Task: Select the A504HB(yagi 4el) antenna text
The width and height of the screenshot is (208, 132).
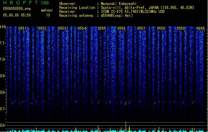Action: coord(117,16)
